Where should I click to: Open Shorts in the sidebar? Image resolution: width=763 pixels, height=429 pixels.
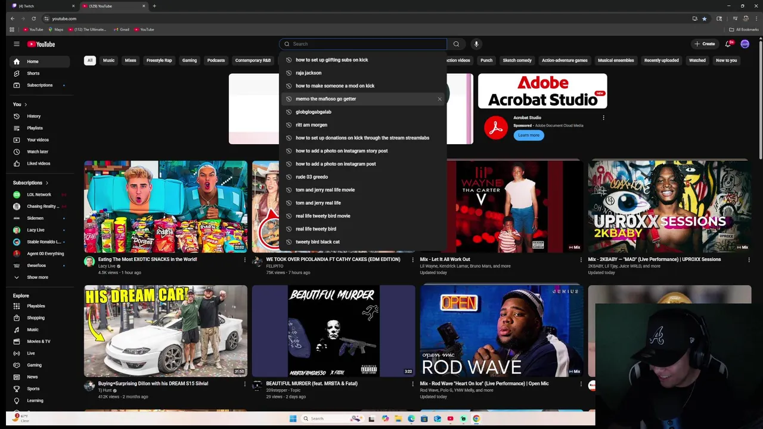coord(33,73)
